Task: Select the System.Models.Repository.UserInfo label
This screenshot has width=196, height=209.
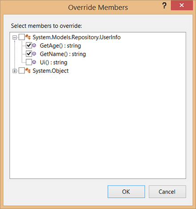Action: (77, 37)
